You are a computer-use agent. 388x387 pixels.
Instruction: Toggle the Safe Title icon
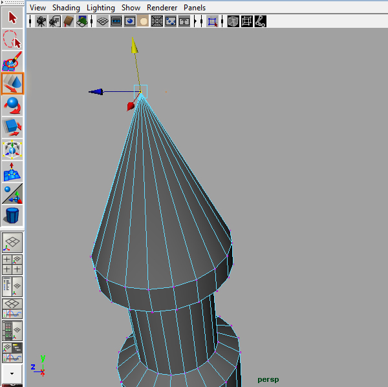point(184,21)
